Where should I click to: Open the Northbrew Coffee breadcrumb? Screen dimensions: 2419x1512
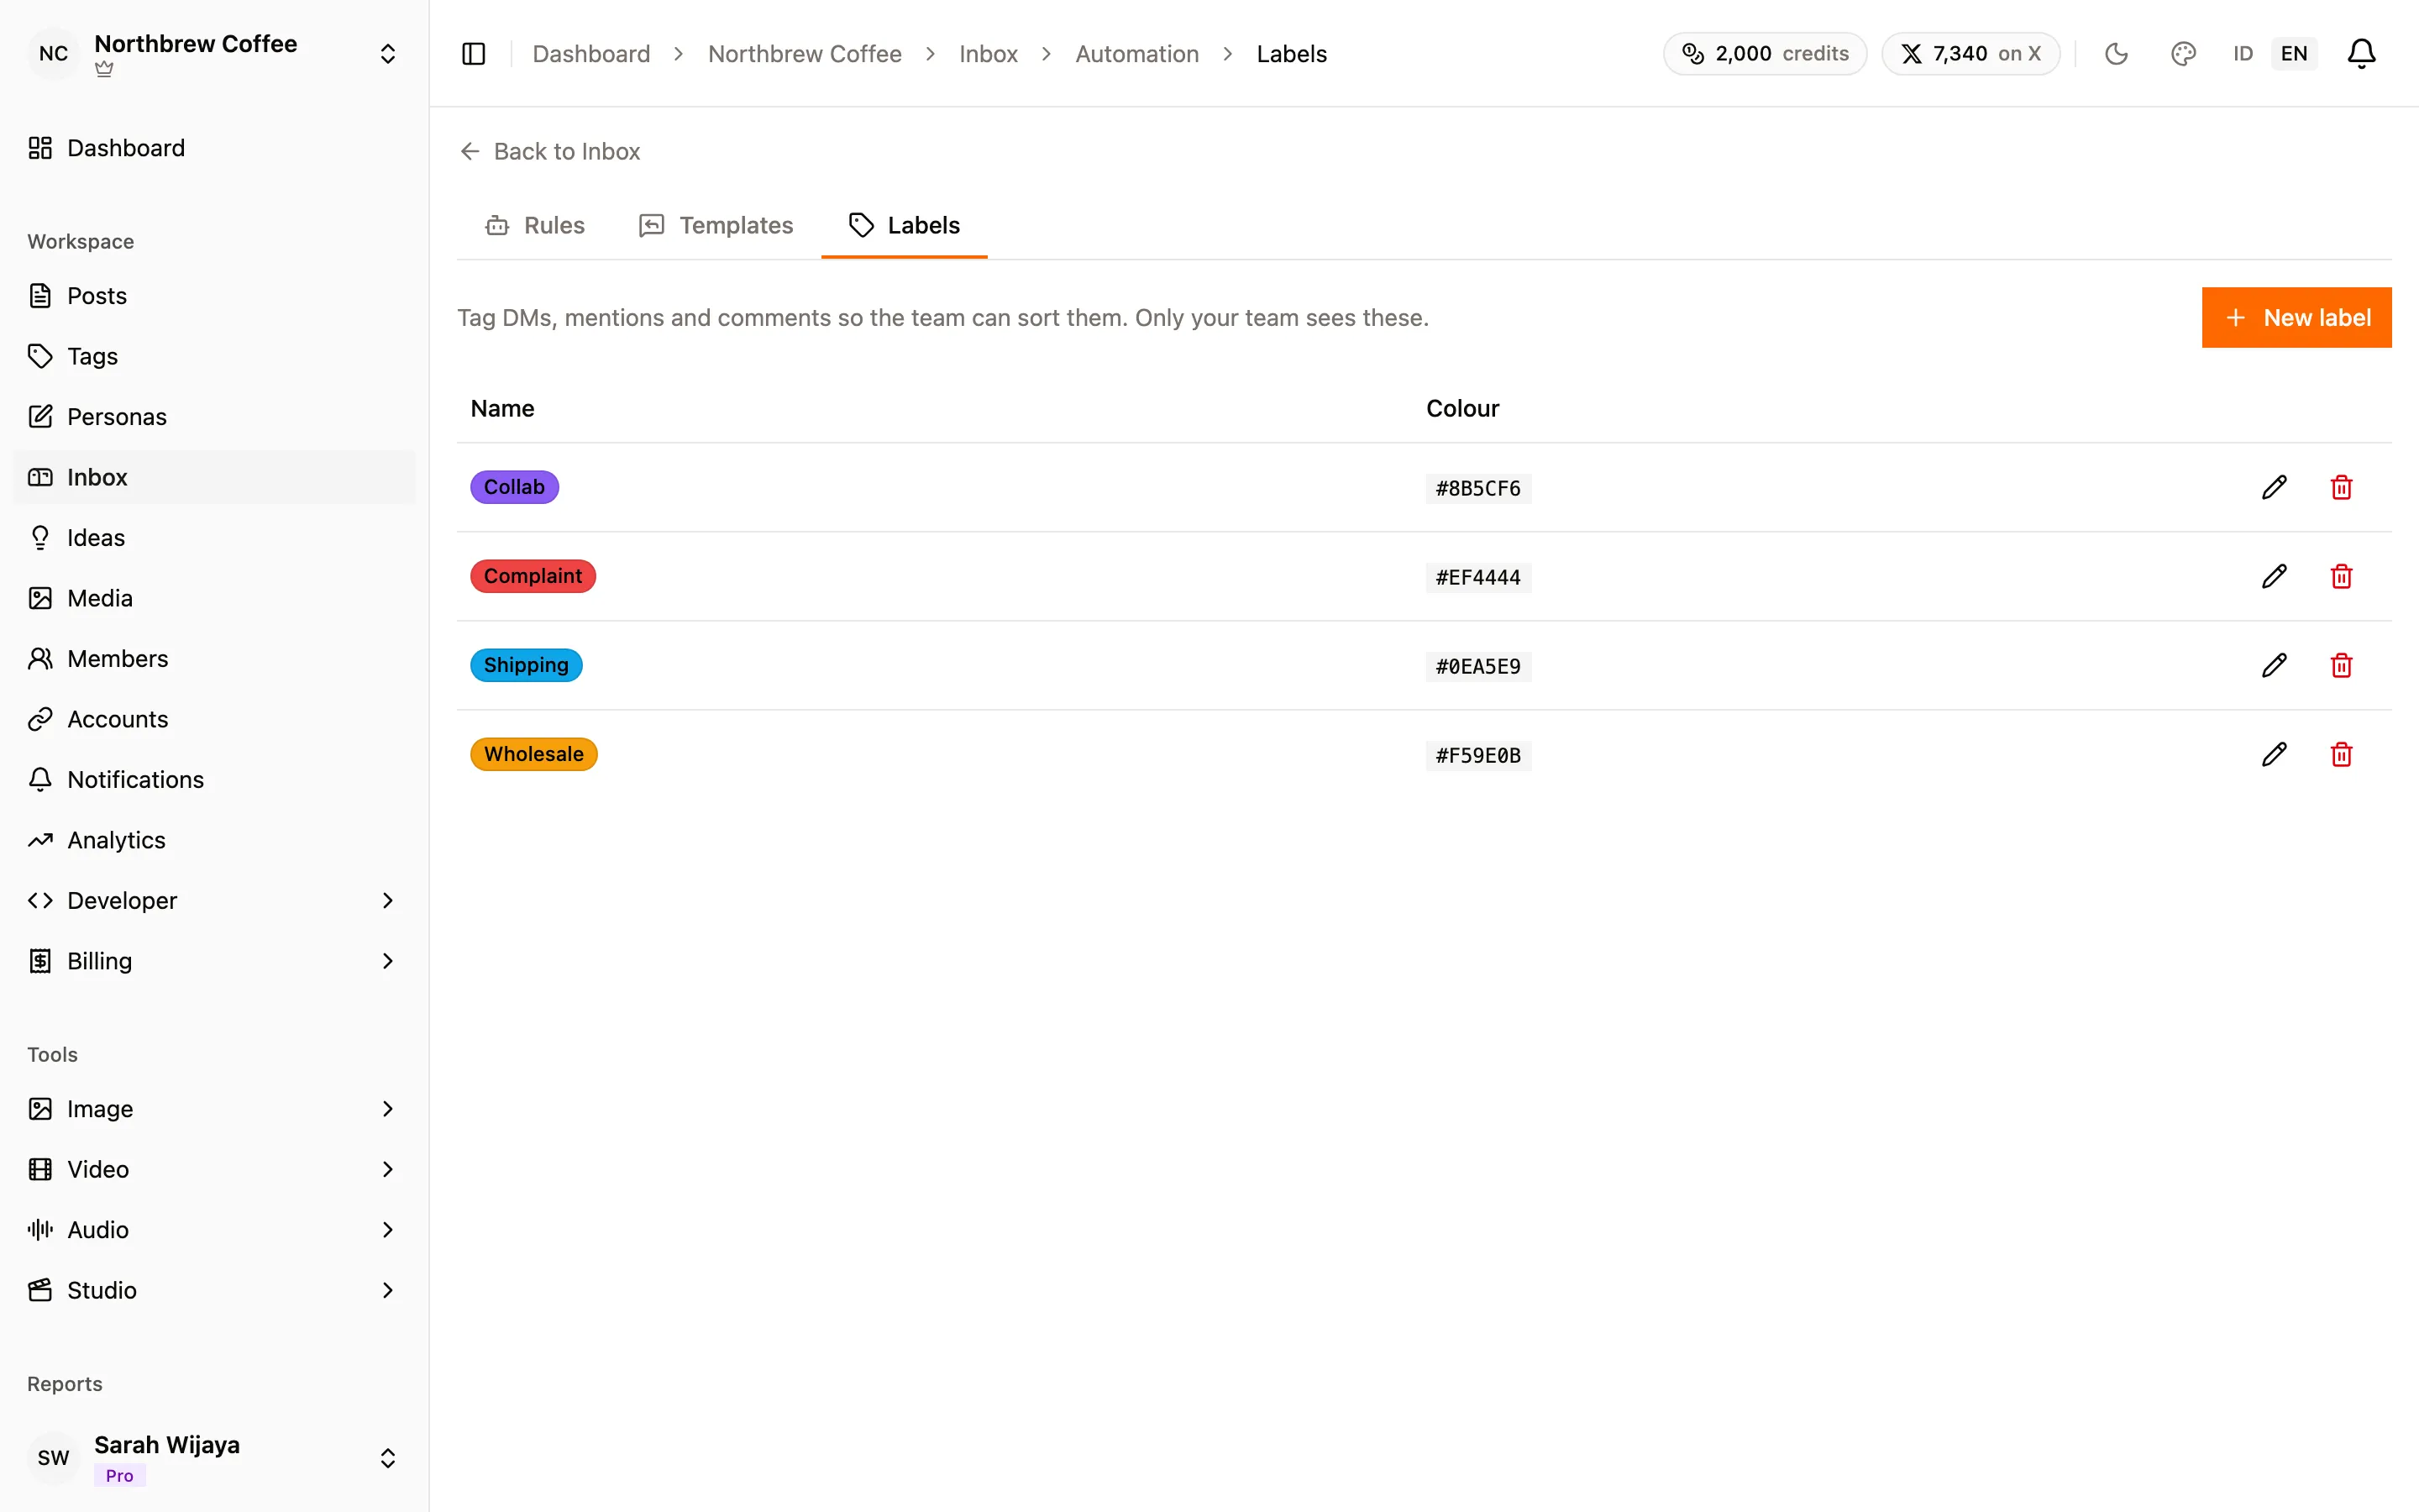coord(805,54)
